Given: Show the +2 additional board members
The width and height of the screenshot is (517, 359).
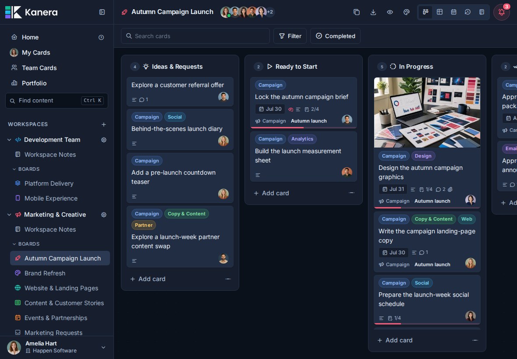Looking at the screenshot, I should click(x=270, y=12).
